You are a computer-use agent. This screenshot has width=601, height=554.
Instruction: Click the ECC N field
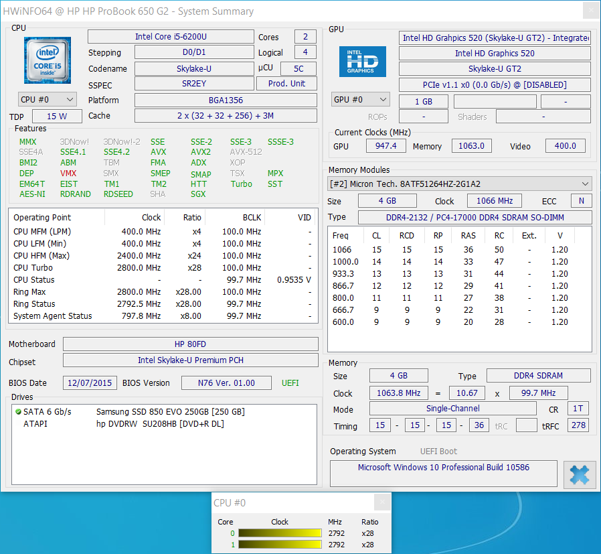pos(582,201)
